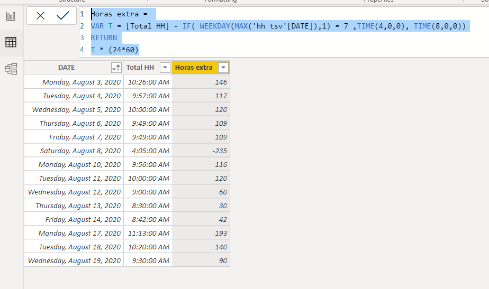
Task: Click Total HH value 9:56:00 AM
Action: coord(148,164)
